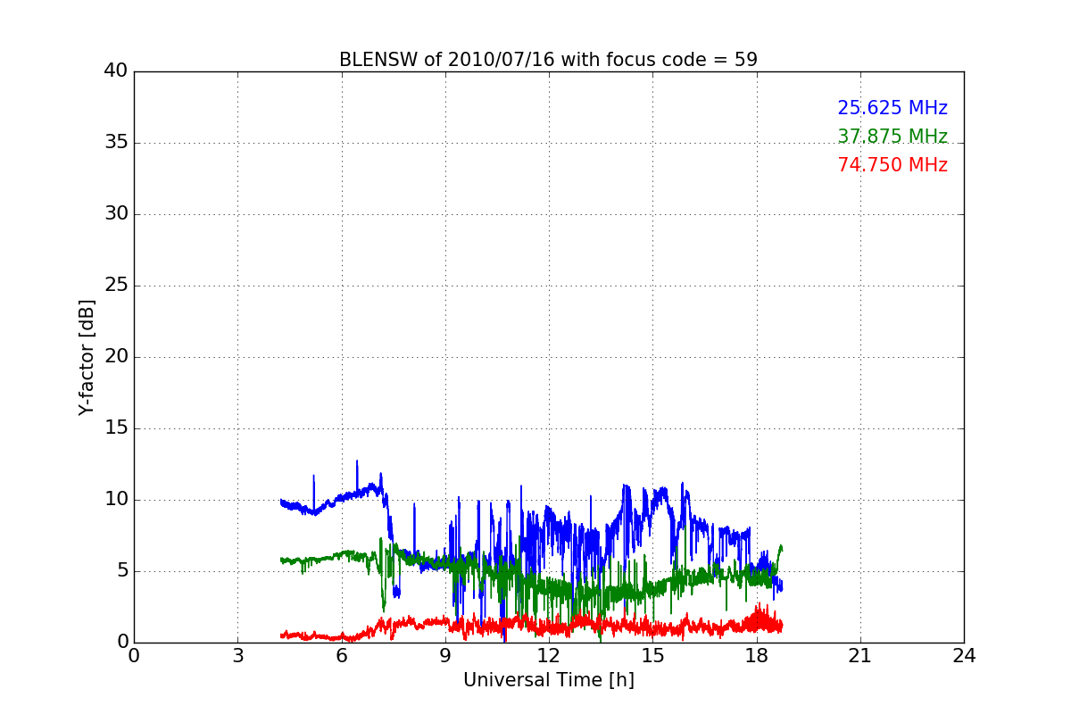Click the x-axis tick label 12

[549, 656]
